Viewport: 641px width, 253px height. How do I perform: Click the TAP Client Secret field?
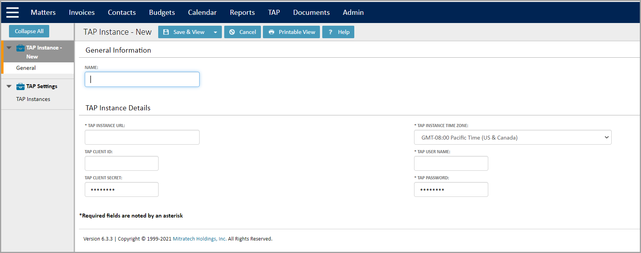[121, 189]
